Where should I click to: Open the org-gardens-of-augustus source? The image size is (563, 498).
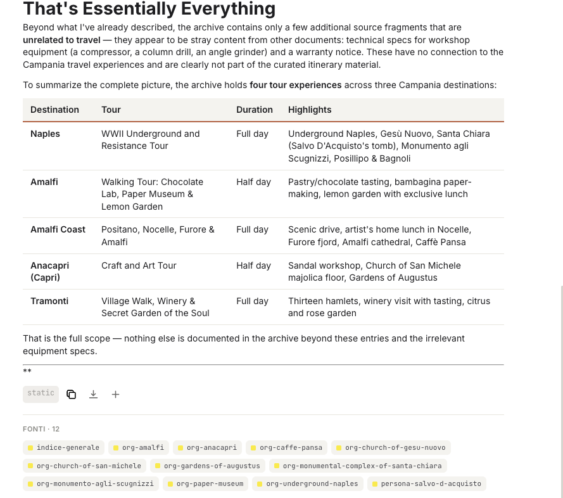(208, 466)
